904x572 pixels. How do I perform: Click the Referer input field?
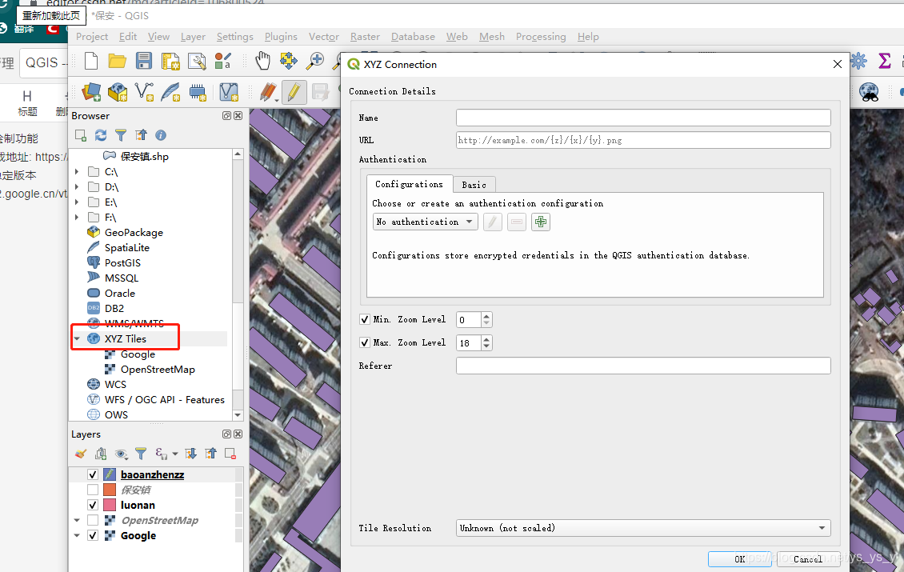coord(643,366)
